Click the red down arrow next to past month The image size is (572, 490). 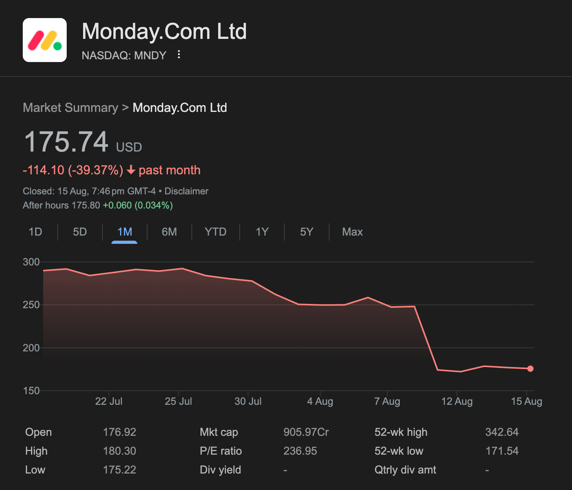[131, 170]
